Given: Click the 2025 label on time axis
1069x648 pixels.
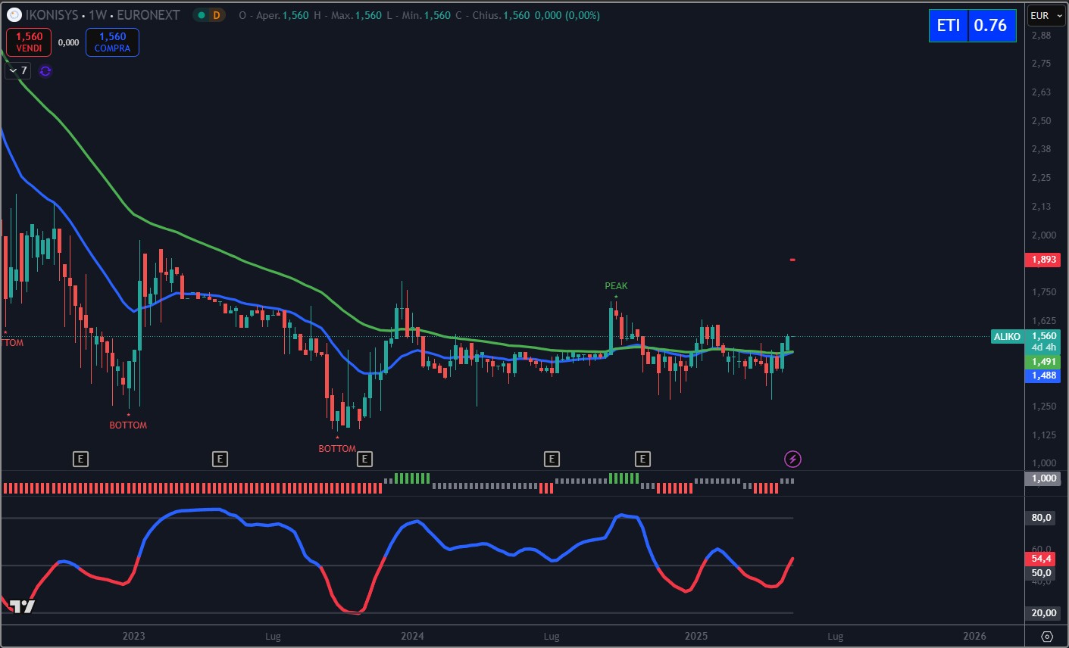Looking at the screenshot, I should [695, 636].
